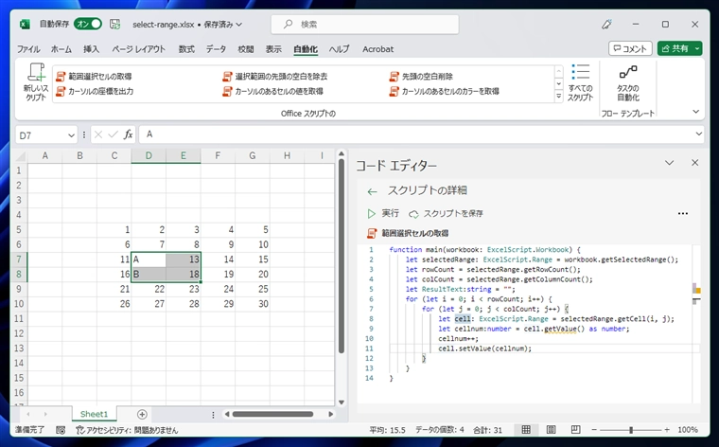Image resolution: width=719 pixels, height=447 pixels.
Task: Collapse the ribbon with the chevron
Action: click(x=695, y=112)
